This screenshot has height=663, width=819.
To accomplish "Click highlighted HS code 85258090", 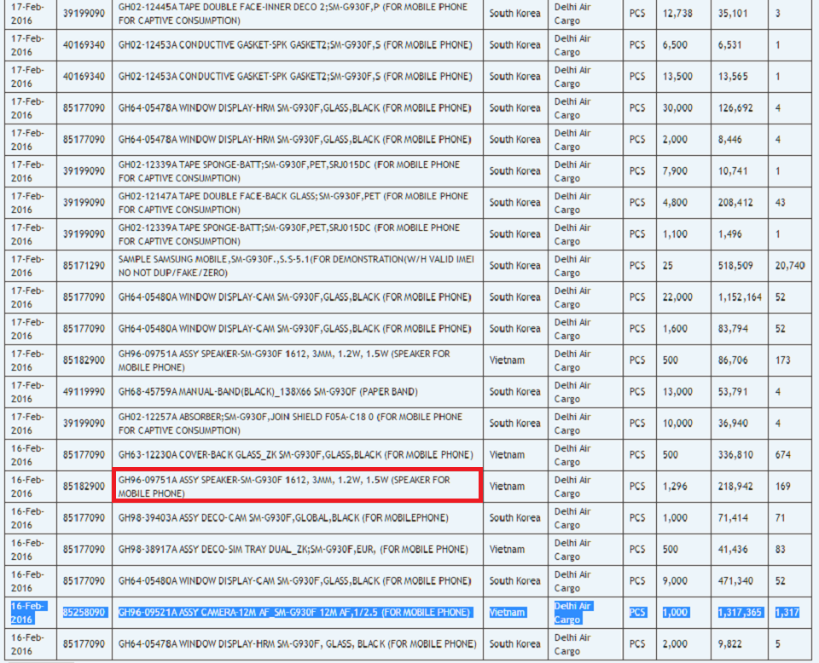I will pyautogui.click(x=84, y=613).
